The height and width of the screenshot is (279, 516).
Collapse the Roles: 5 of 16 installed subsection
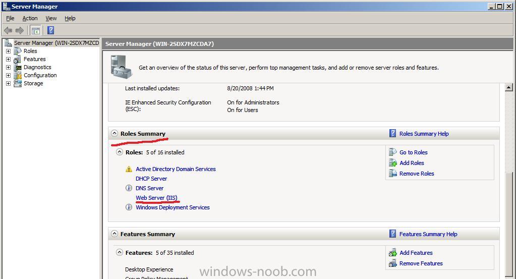tap(120, 152)
